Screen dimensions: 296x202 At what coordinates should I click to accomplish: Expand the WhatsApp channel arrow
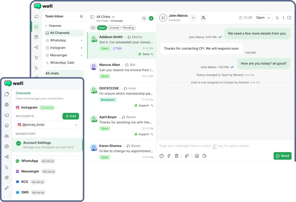pyautogui.click(x=81, y=41)
